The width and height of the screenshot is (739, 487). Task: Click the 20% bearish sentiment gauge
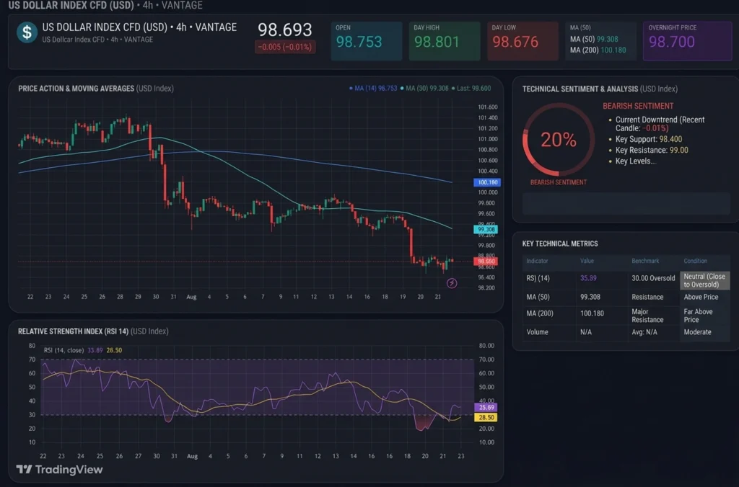tap(559, 140)
